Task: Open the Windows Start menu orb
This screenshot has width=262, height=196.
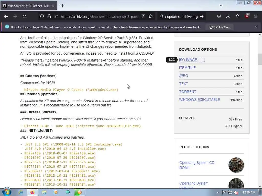Action: (7, 192)
